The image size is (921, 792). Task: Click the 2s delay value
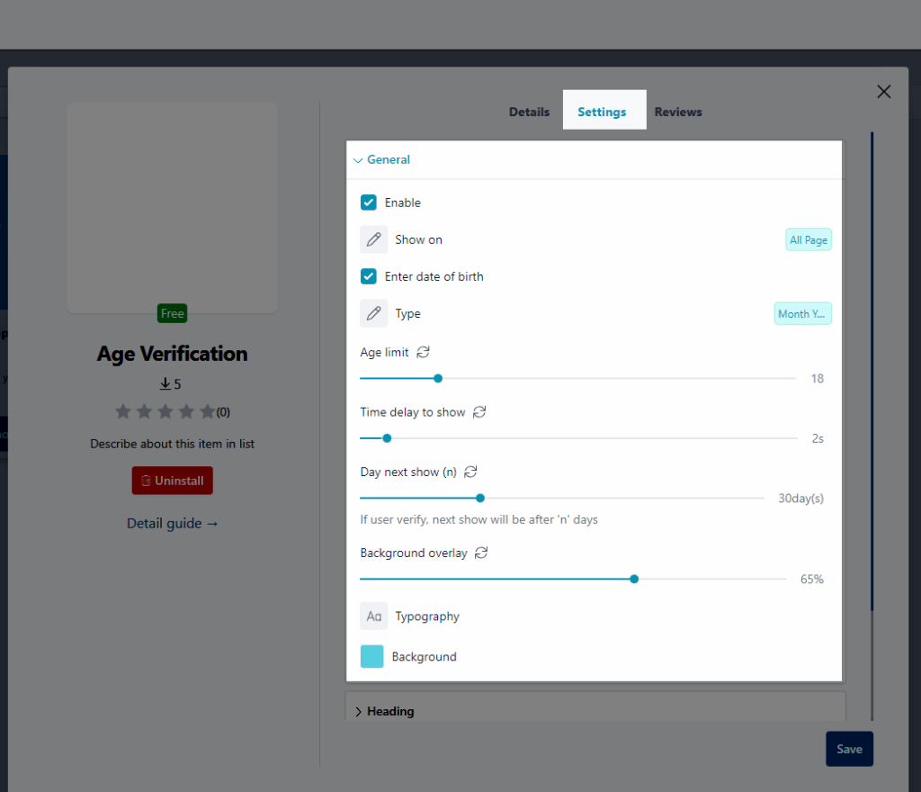[x=818, y=438]
